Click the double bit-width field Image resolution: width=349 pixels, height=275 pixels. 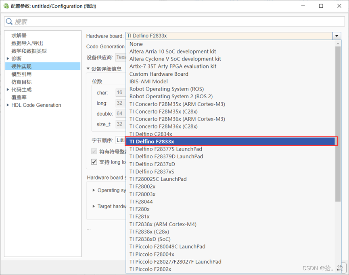click(120, 114)
